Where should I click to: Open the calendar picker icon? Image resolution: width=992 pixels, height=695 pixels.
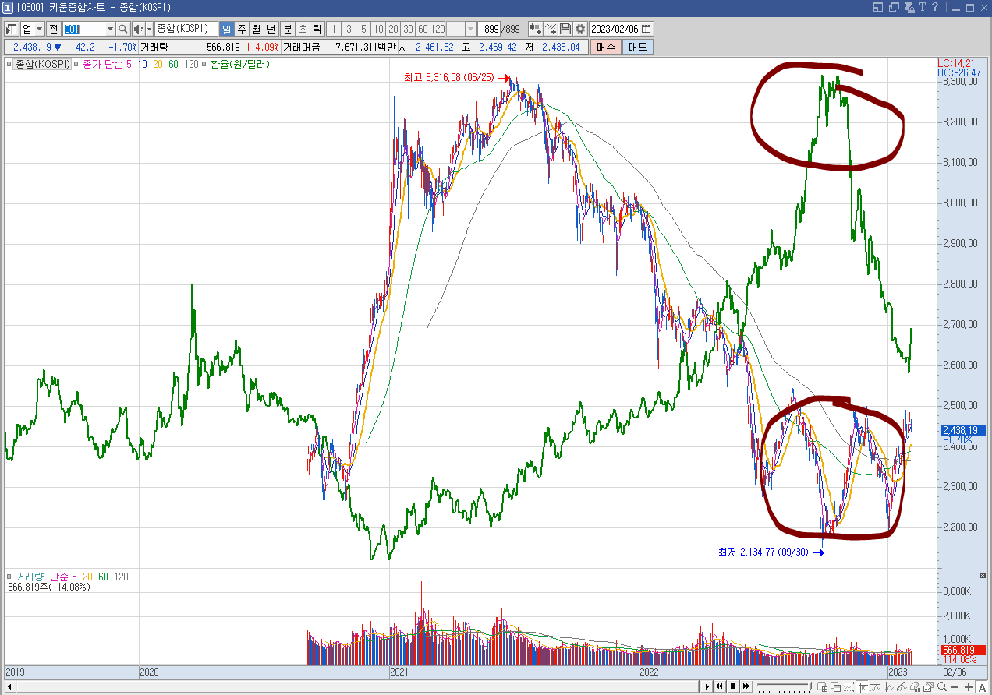click(646, 29)
